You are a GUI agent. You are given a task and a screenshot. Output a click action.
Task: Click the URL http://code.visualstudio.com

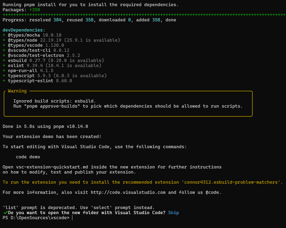(x=128, y=192)
